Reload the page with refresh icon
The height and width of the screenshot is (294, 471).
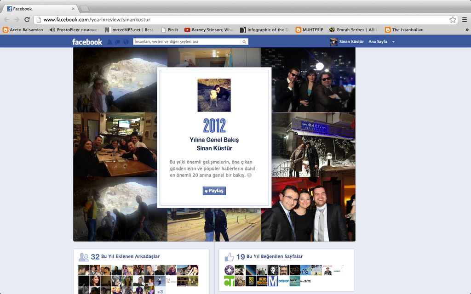(27, 20)
